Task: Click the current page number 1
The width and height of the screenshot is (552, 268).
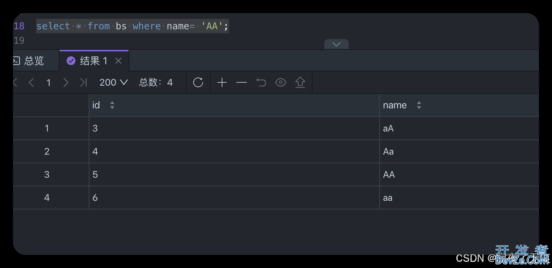Action: [x=49, y=83]
